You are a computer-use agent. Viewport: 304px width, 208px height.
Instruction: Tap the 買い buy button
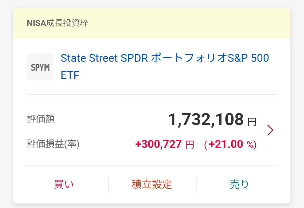[64, 185]
